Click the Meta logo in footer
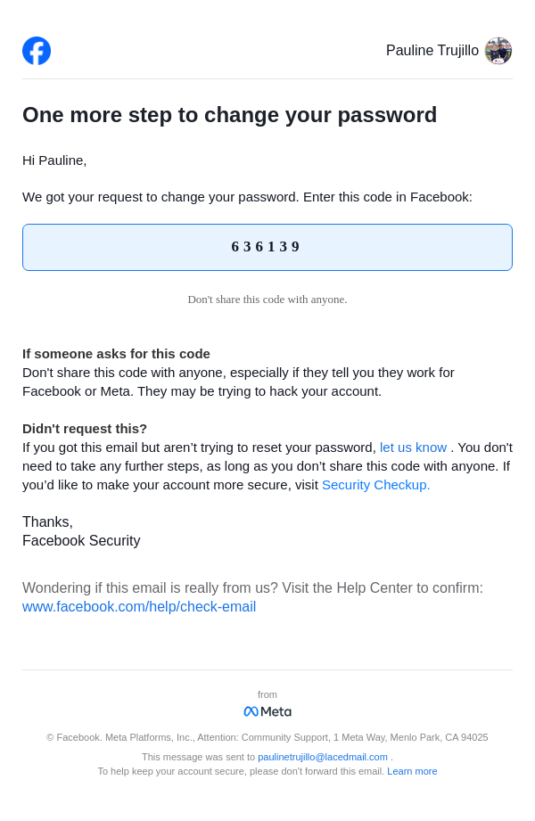Image resolution: width=535 pixels, height=821 pixels. 267,711
